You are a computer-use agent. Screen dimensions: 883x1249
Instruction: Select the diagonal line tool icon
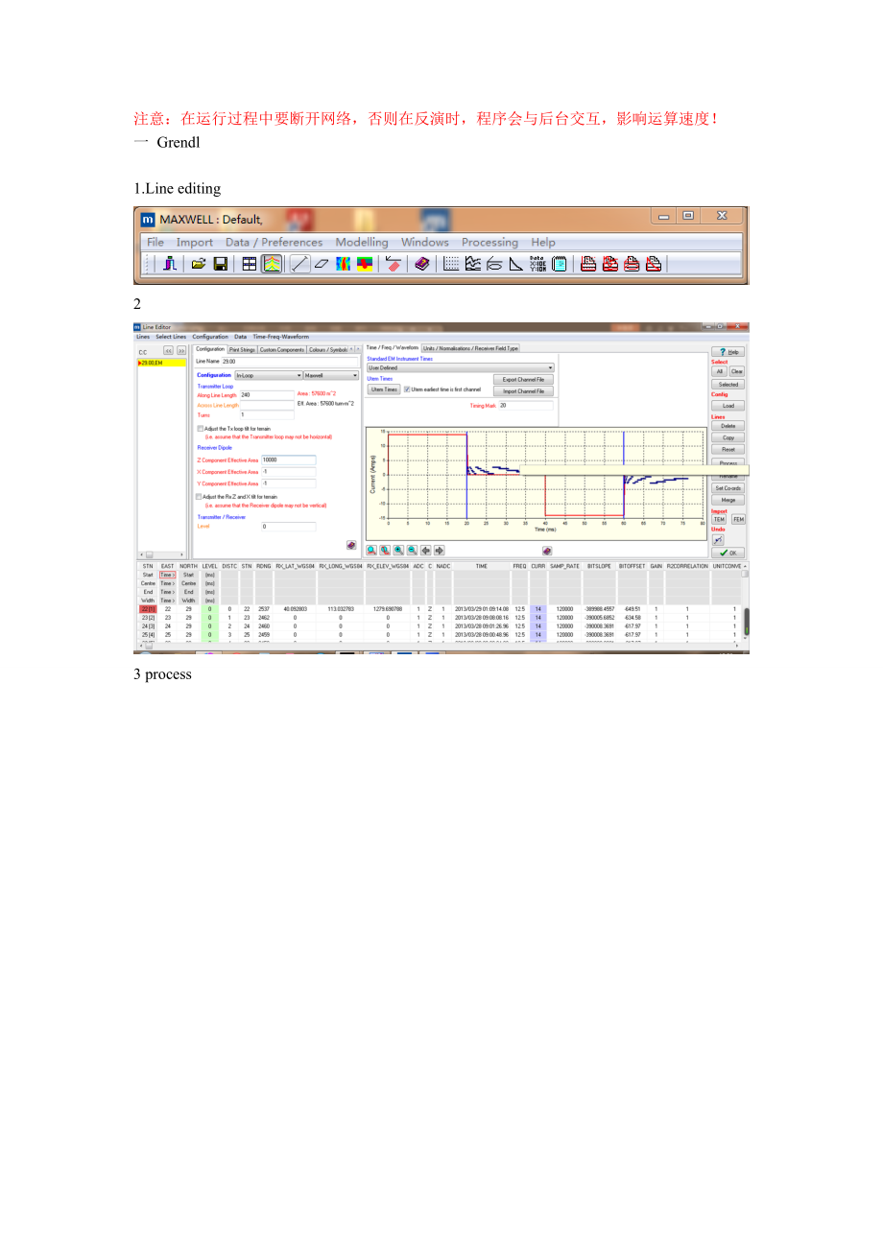pyautogui.click(x=299, y=264)
